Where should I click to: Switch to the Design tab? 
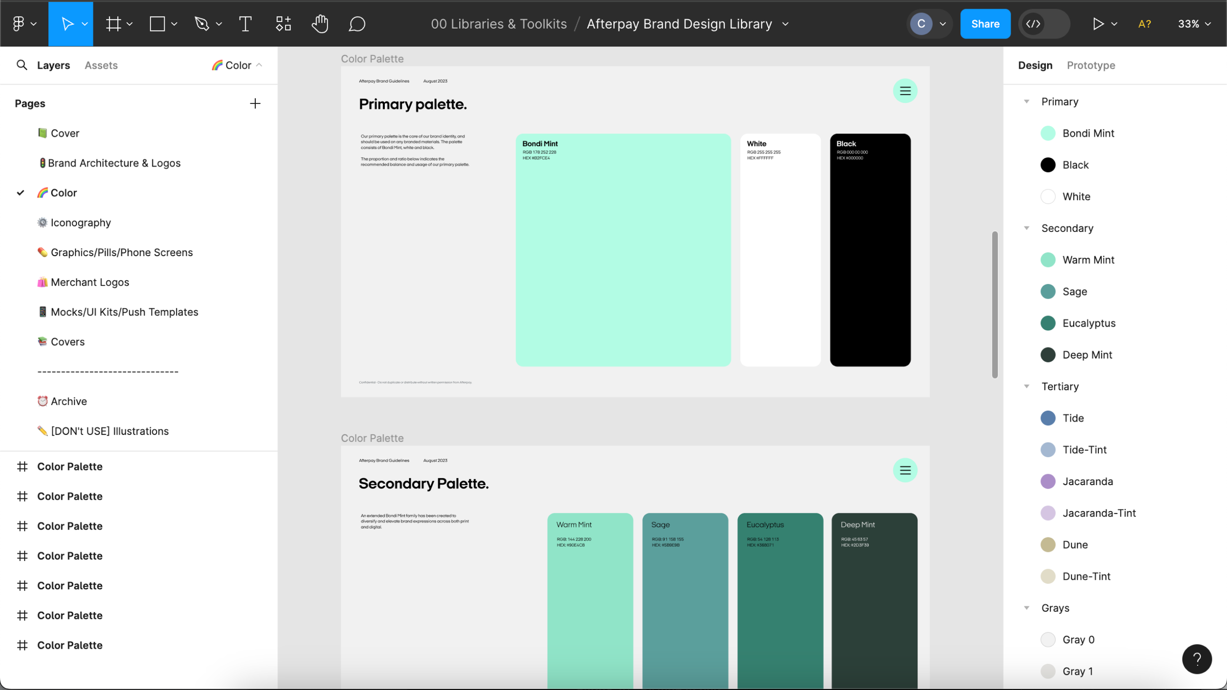(x=1035, y=65)
